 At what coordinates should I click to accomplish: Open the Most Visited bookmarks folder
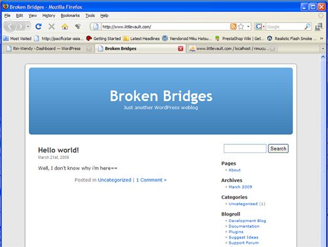[x=17, y=39]
